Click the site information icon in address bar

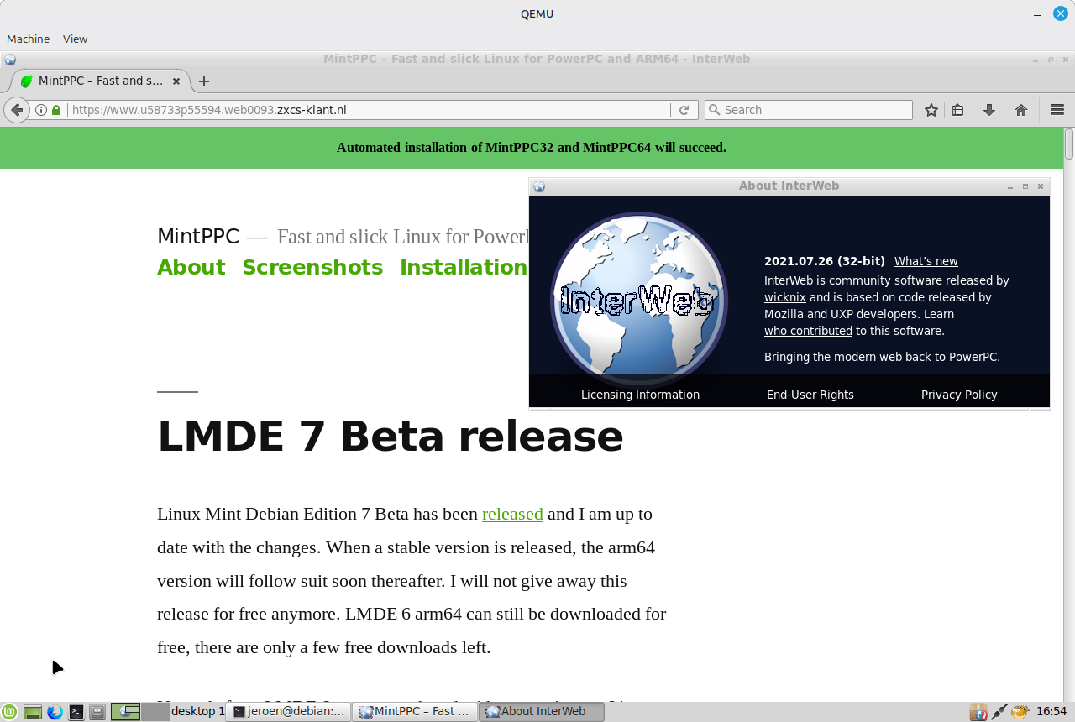40,110
